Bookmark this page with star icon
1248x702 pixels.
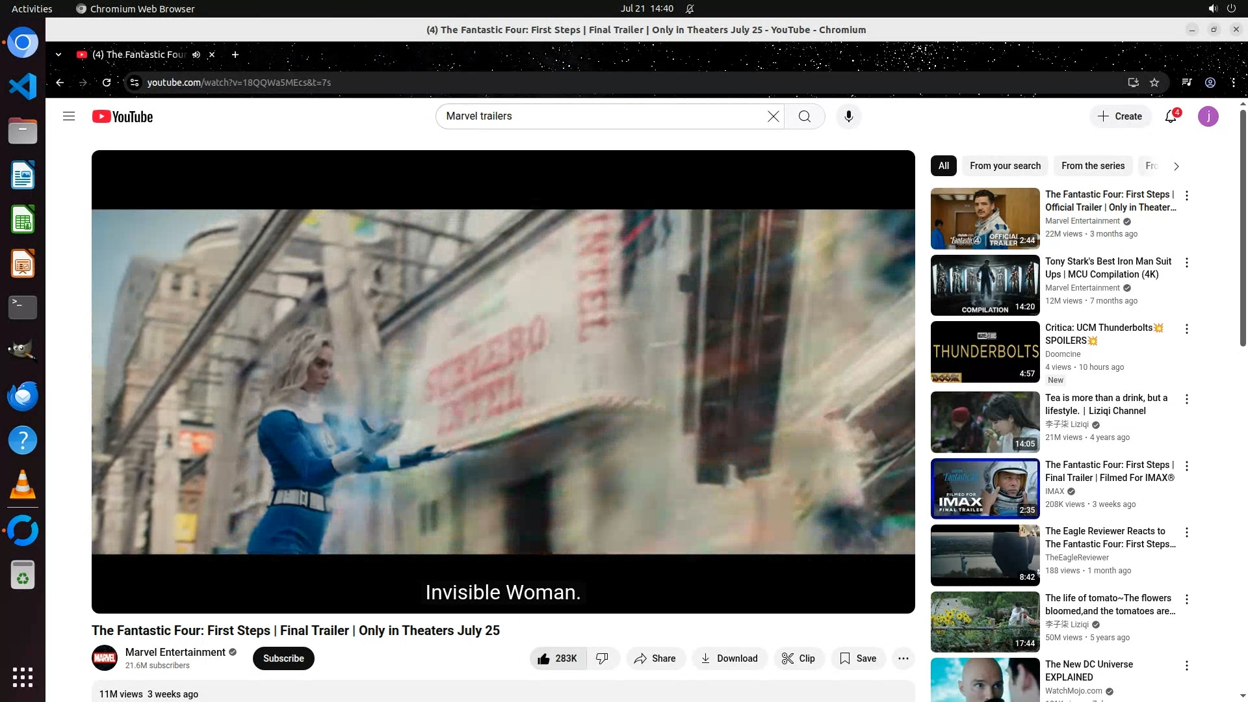pyautogui.click(x=1154, y=83)
